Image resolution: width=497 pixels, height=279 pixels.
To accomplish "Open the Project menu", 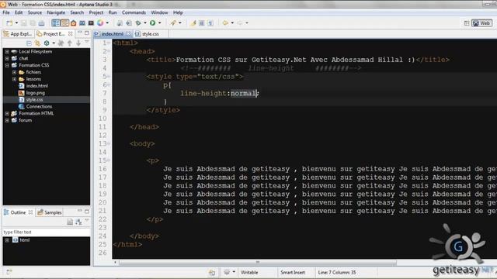I will [96, 12].
